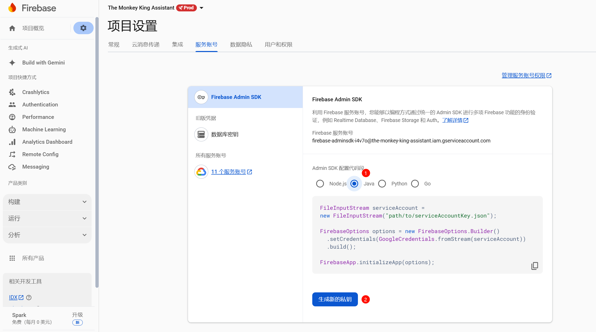Viewport: 596px width, 332px height.
Task: Click the database secrets icon
Action: pyautogui.click(x=201, y=134)
